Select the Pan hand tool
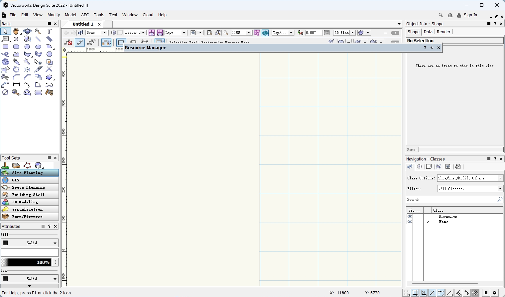 click(x=16, y=32)
